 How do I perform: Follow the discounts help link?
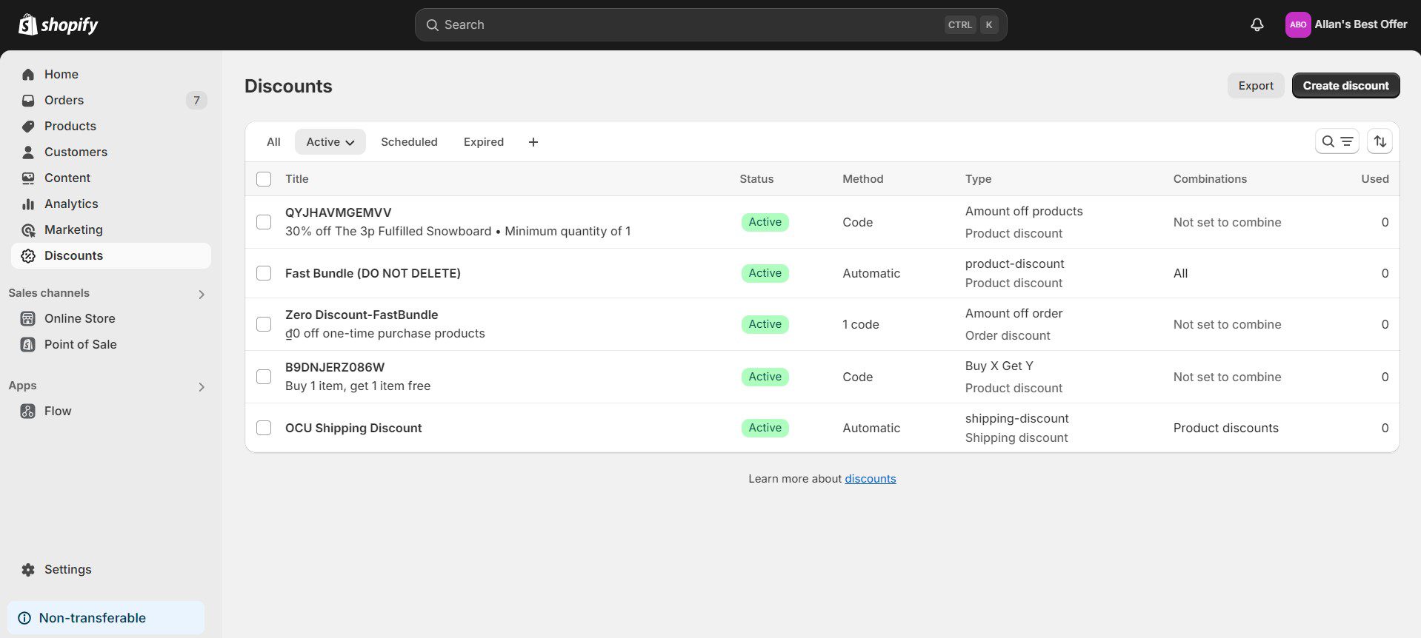pyautogui.click(x=870, y=479)
